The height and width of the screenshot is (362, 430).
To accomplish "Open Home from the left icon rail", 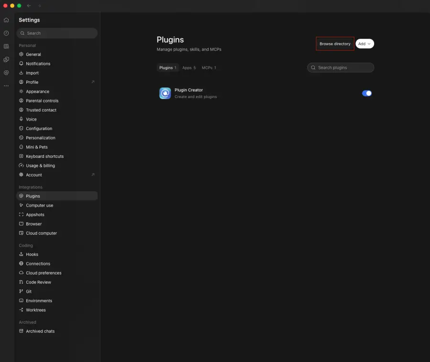I will tap(6, 20).
